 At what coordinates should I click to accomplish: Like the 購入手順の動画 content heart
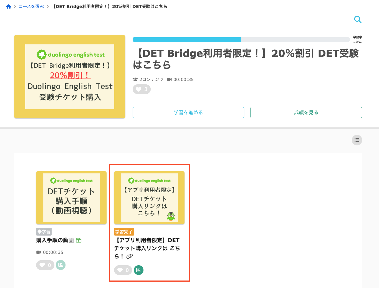click(45, 265)
